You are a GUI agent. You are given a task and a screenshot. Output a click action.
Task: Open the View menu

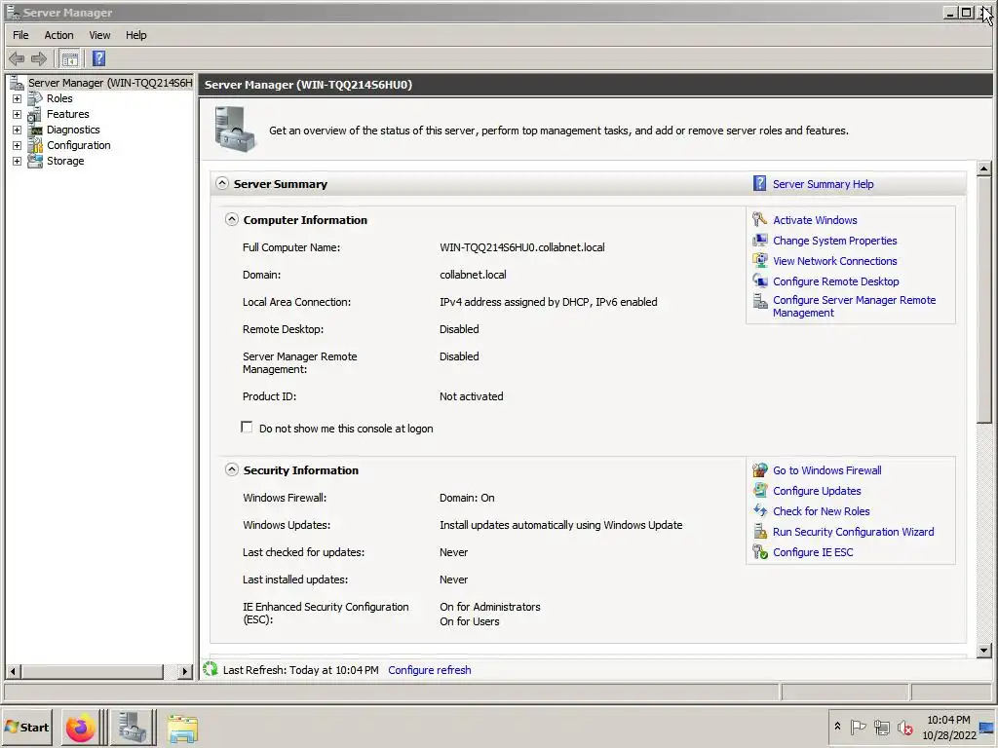[99, 35]
